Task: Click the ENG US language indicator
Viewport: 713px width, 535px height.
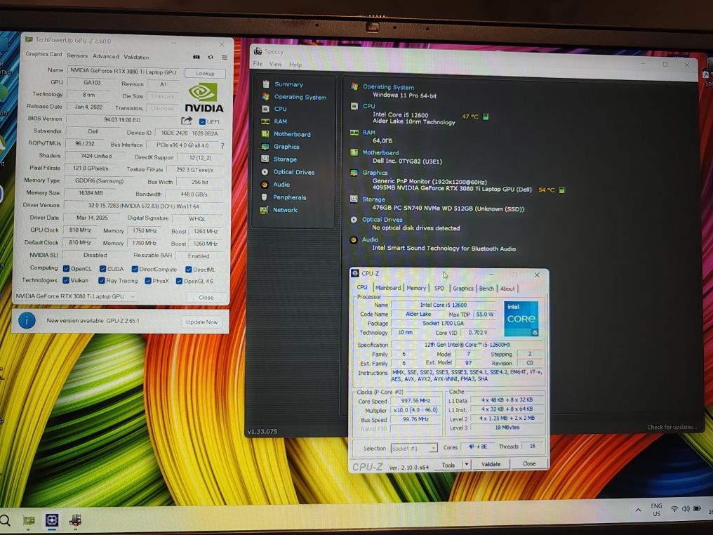Action: click(x=656, y=510)
